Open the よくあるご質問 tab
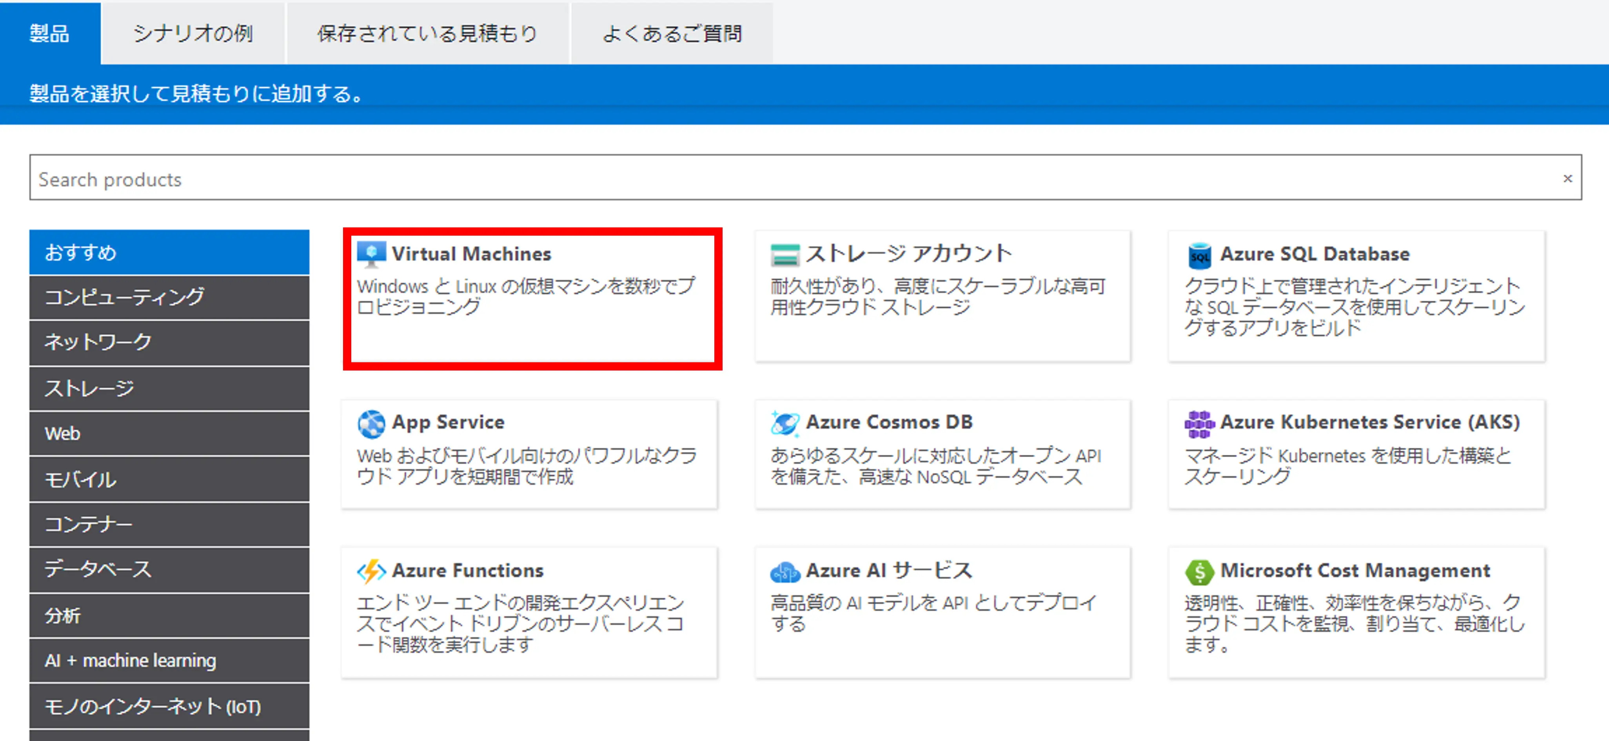The width and height of the screenshot is (1609, 741). click(x=672, y=33)
